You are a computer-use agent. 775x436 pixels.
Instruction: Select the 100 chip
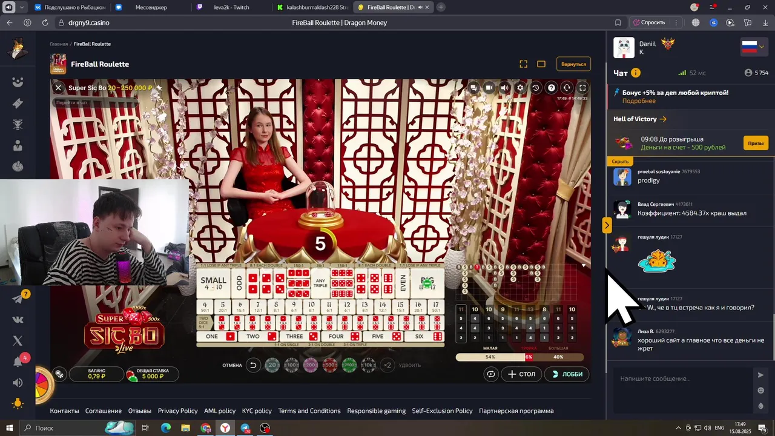(292, 365)
